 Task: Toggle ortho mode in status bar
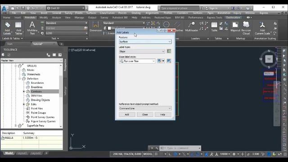[170, 154]
